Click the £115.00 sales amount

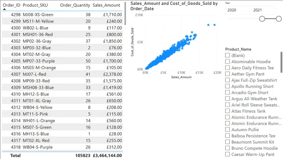click(x=114, y=114)
